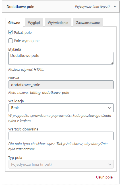Select the Główne tab
Image resolution: width=122 pixels, height=187 pixels.
coord(14,22)
